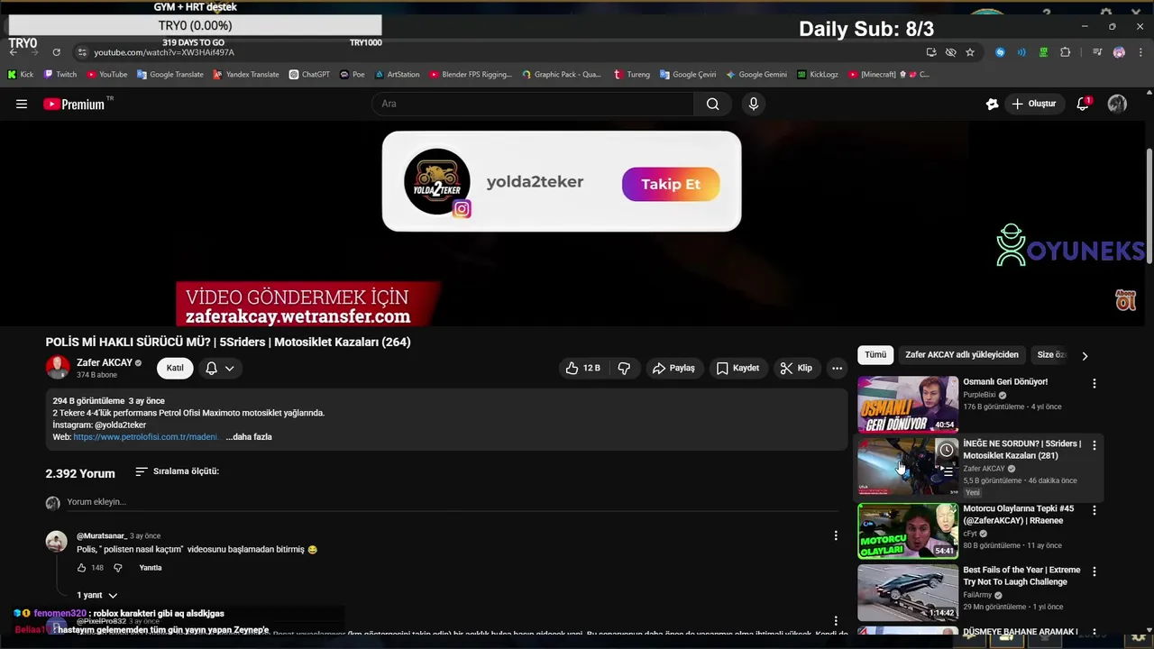The width and height of the screenshot is (1154, 649).
Task: Expand description with daha fazla
Action: coord(249,437)
